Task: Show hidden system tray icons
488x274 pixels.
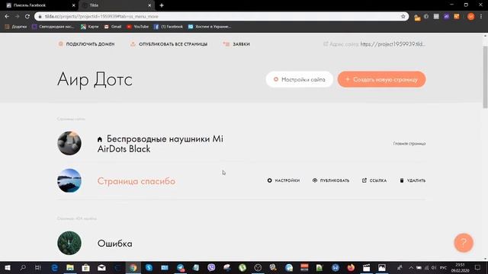Action: 411,267
